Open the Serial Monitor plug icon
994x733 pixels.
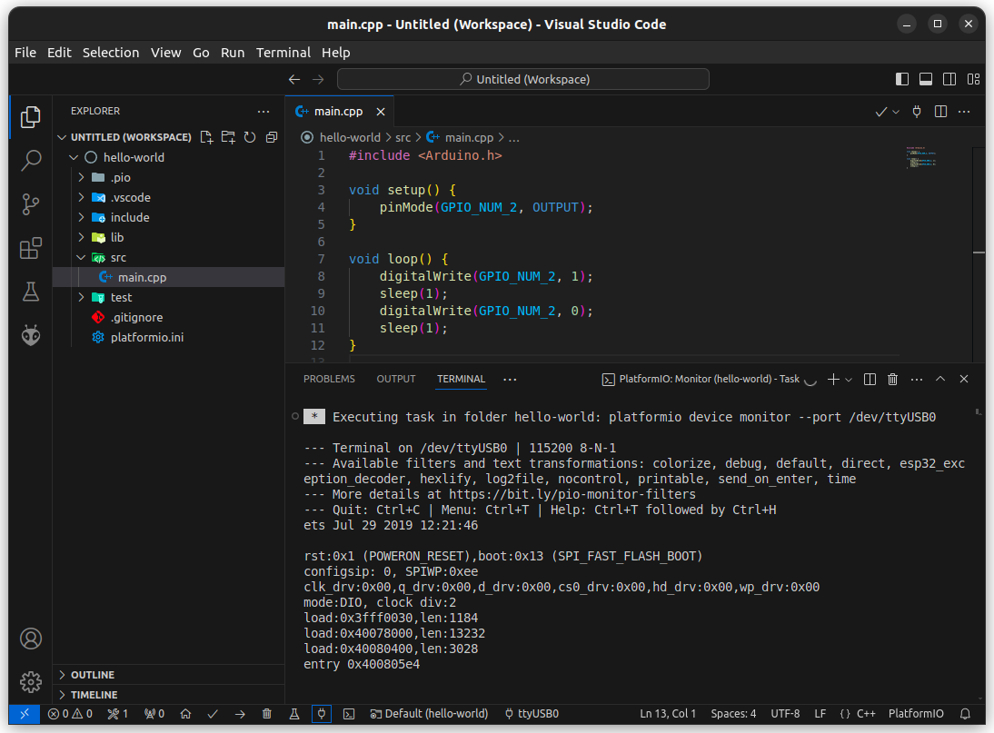pos(322,714)
